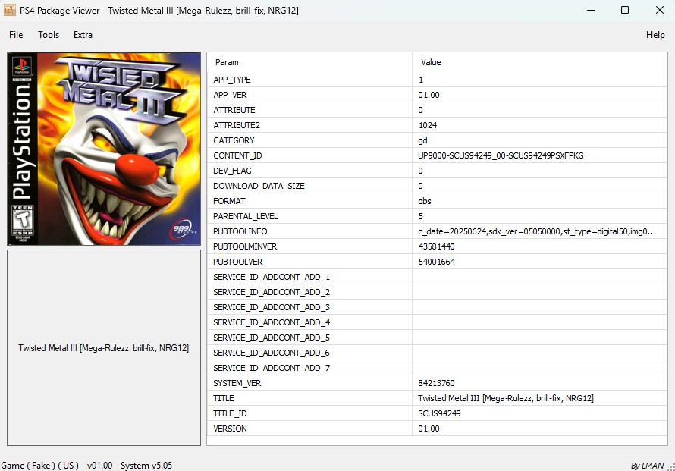Select the SYSTEM_VER parameter
Screen dimensions: 675x471
coord(237,383)
